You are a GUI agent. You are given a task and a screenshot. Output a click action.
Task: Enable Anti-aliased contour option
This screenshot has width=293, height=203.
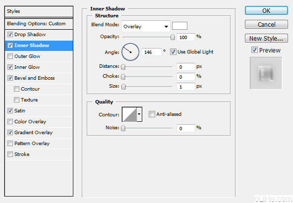pos(152,114)
